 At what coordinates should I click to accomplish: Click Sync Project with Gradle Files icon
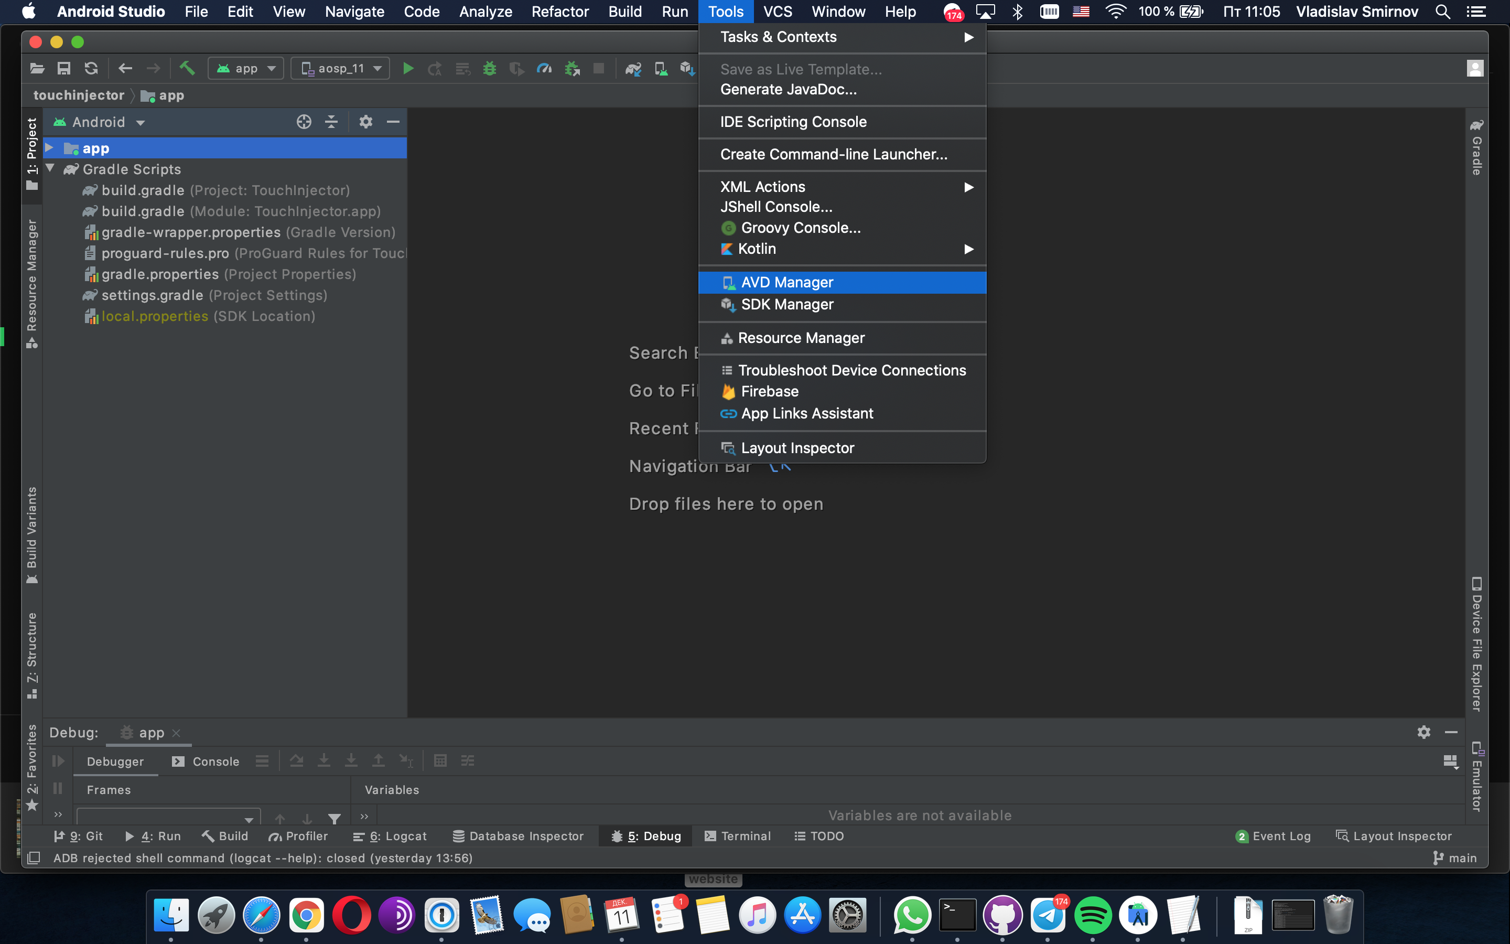tap(633, 69)
